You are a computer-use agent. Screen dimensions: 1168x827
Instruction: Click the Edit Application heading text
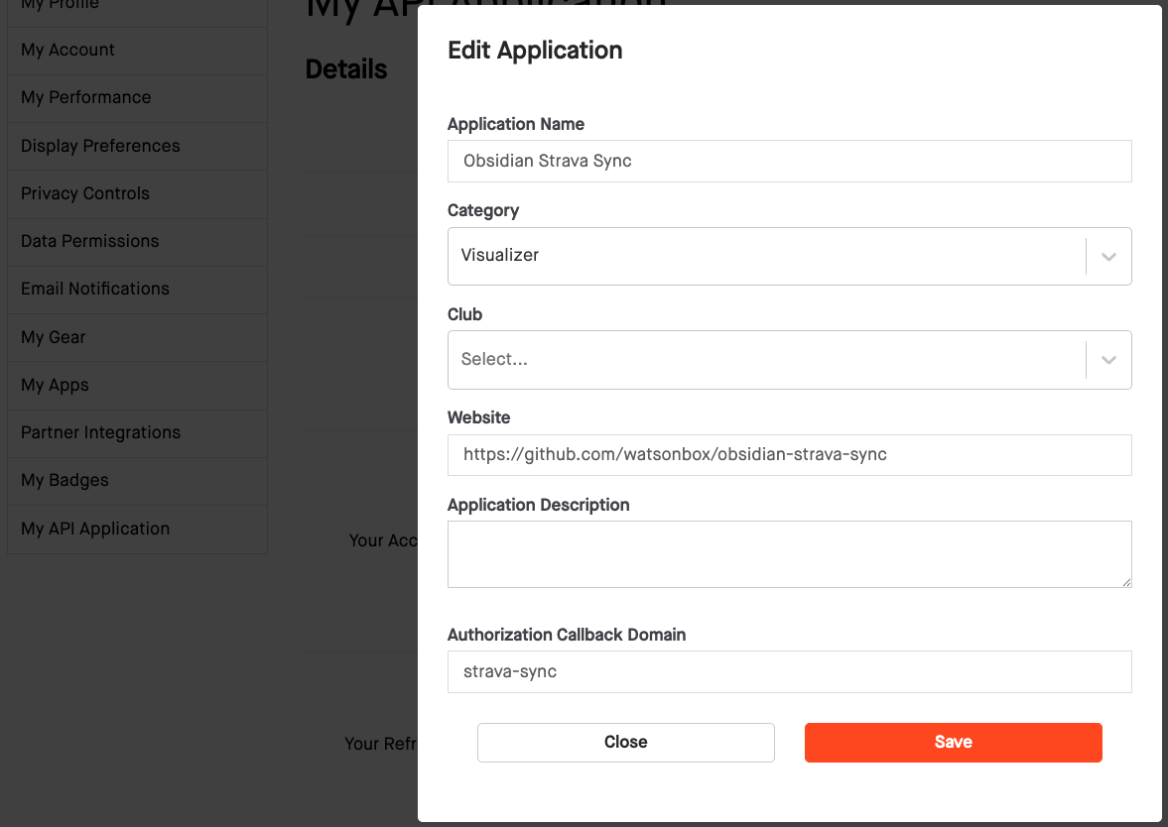click(x=535, y=51)
